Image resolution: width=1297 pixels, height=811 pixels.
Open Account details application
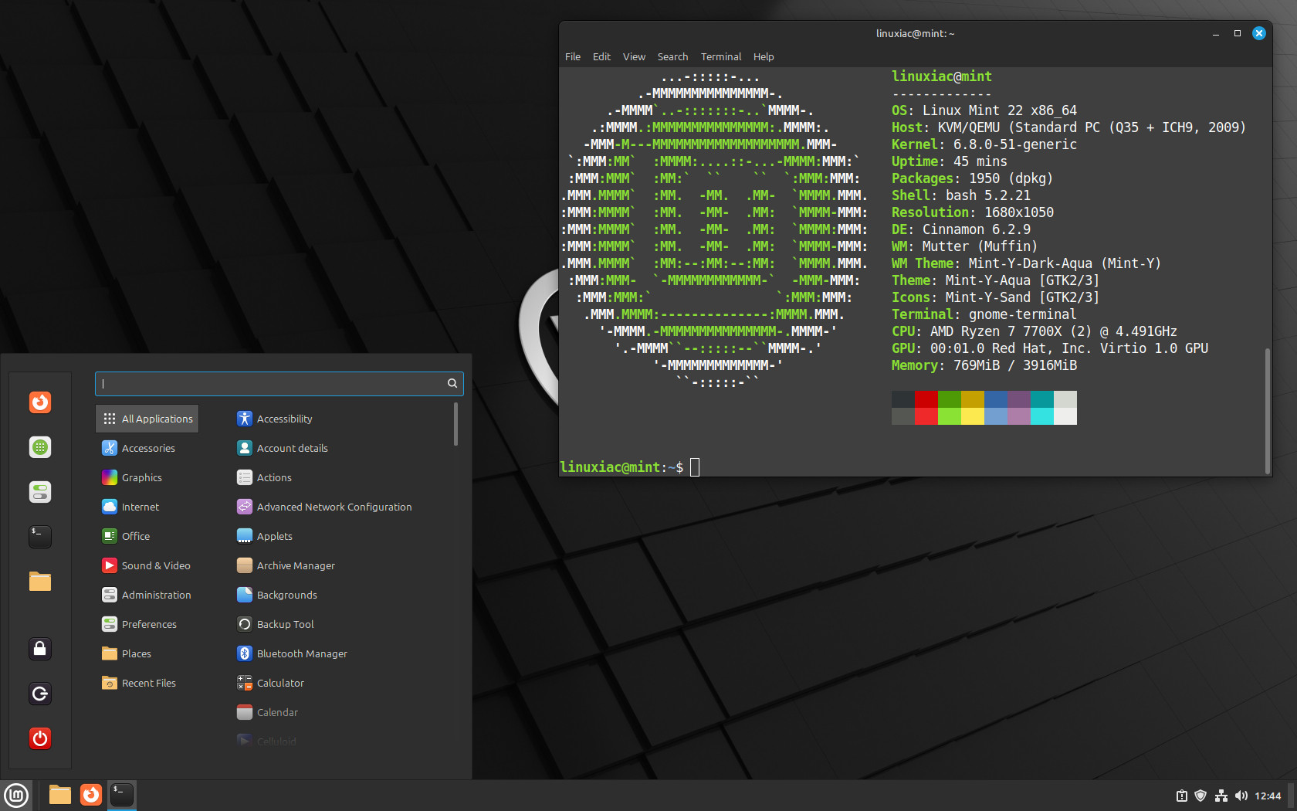point(283,448)
